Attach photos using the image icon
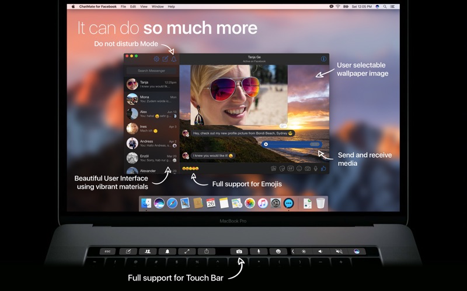This screenshot has width=467, height=291. point(273,169)
